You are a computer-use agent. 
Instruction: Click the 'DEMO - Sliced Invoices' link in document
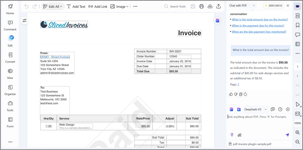(x=55, y=57)
